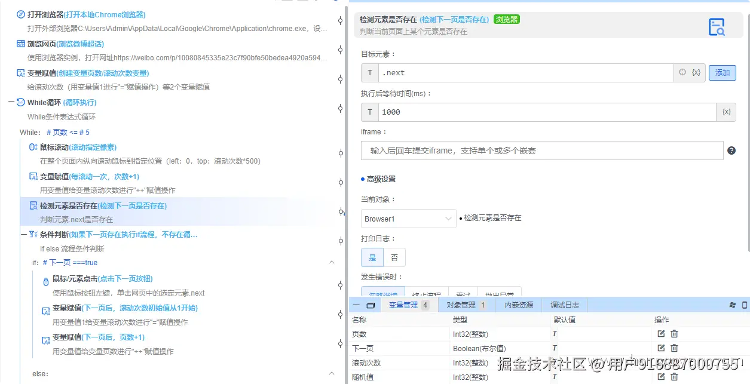Toggle the 高级设置 section
Screen dimensions: 750x384
point(378,179)
